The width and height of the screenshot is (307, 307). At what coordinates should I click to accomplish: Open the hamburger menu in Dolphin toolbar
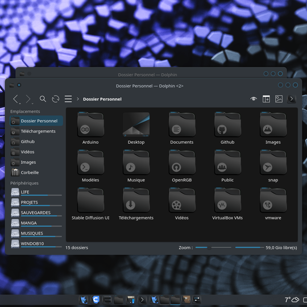tap(68, 99)
